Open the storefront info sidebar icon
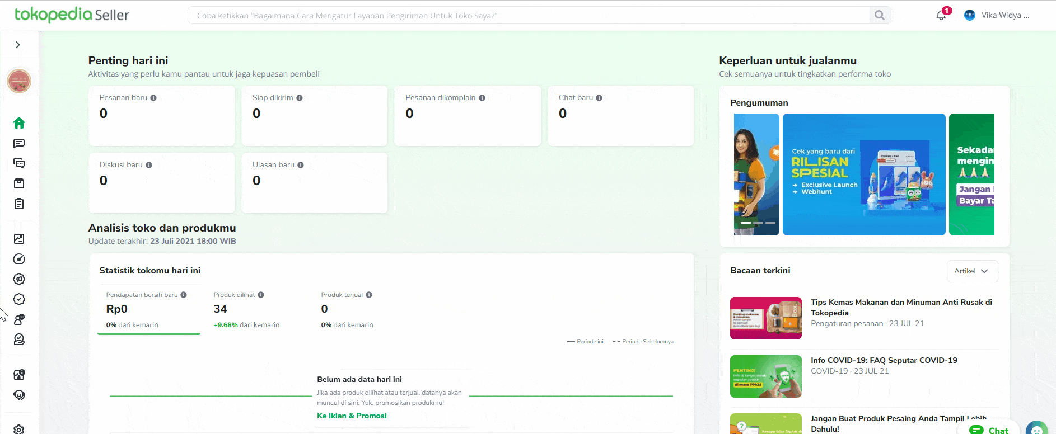The width and height of the screenshot is (1056, 434). [x=19, y=375]
